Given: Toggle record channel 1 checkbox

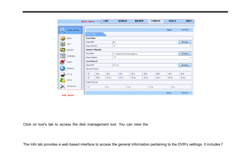Looking at the screenshot, I should click(x=97, y=74).
